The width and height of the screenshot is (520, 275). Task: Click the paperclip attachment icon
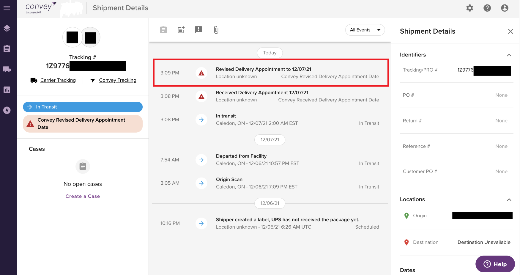click(216, 30)
